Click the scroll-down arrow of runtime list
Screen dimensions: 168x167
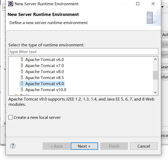tap(155, 92)
